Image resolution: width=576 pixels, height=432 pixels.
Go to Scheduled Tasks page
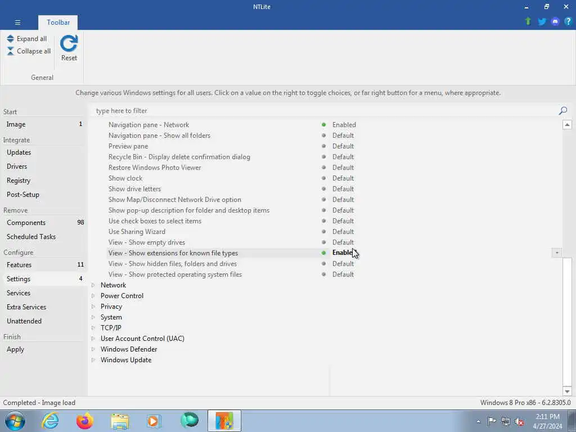[44, 237]
